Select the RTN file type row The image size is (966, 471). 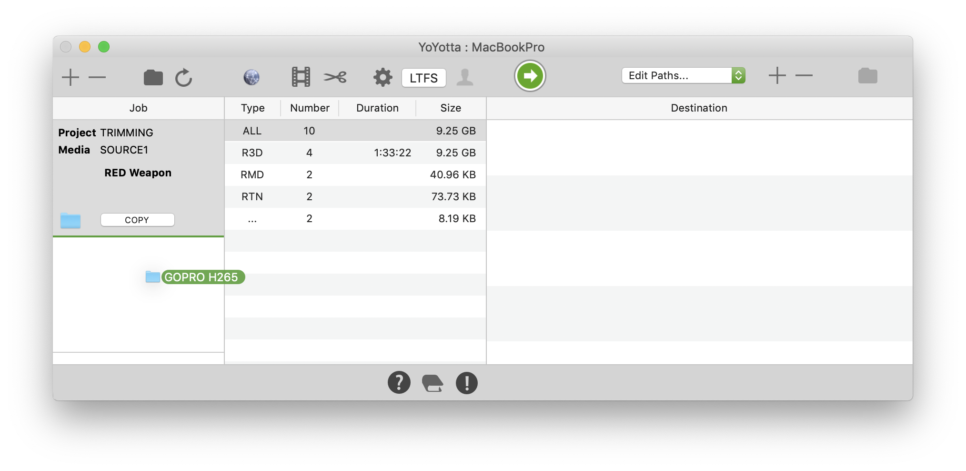coord(355,196)
